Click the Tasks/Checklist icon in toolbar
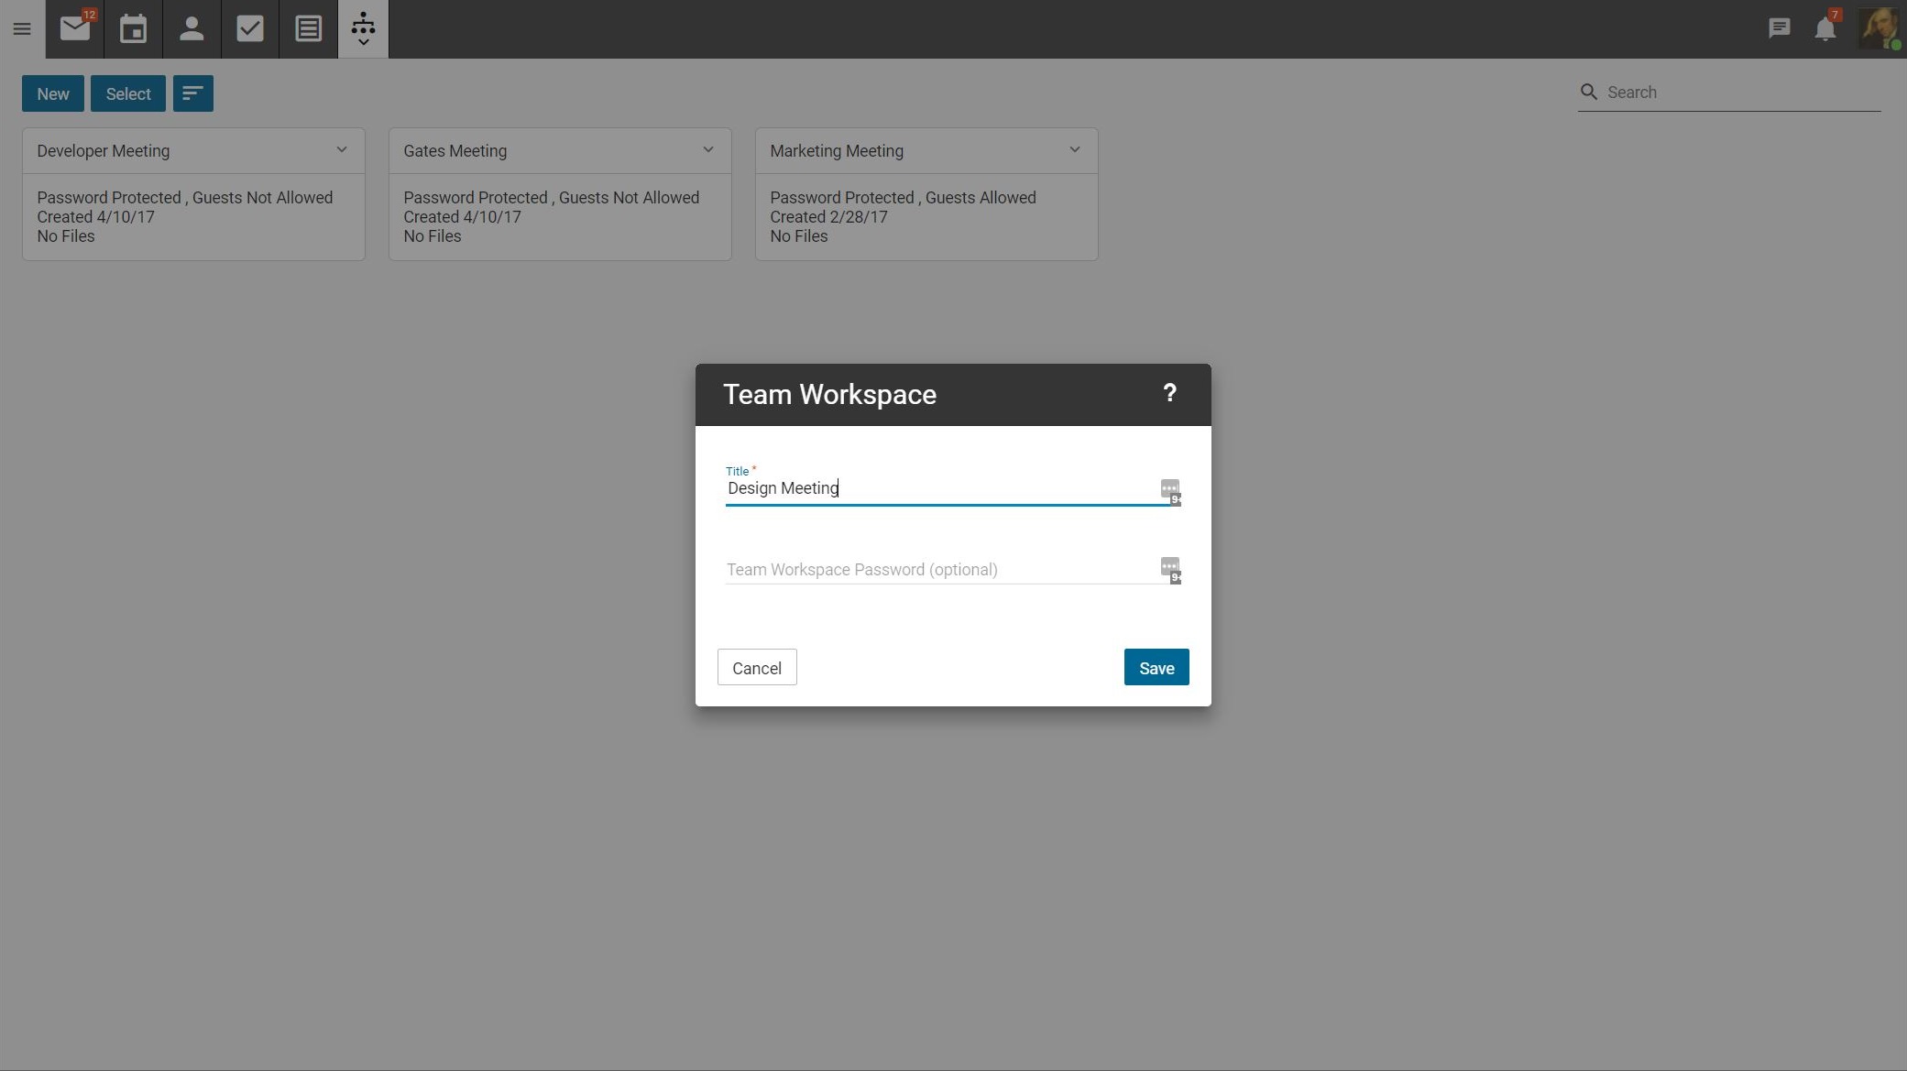This screenshot has height=1071, width=1907. point(249,27)
